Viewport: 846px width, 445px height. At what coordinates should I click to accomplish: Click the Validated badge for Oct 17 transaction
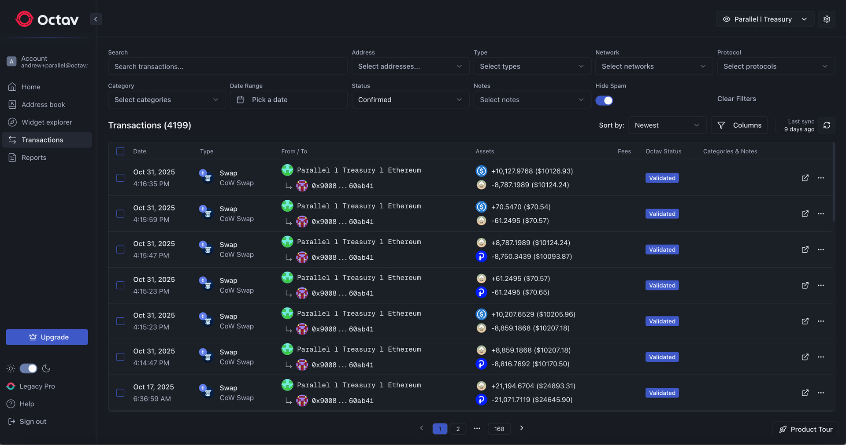662,393
